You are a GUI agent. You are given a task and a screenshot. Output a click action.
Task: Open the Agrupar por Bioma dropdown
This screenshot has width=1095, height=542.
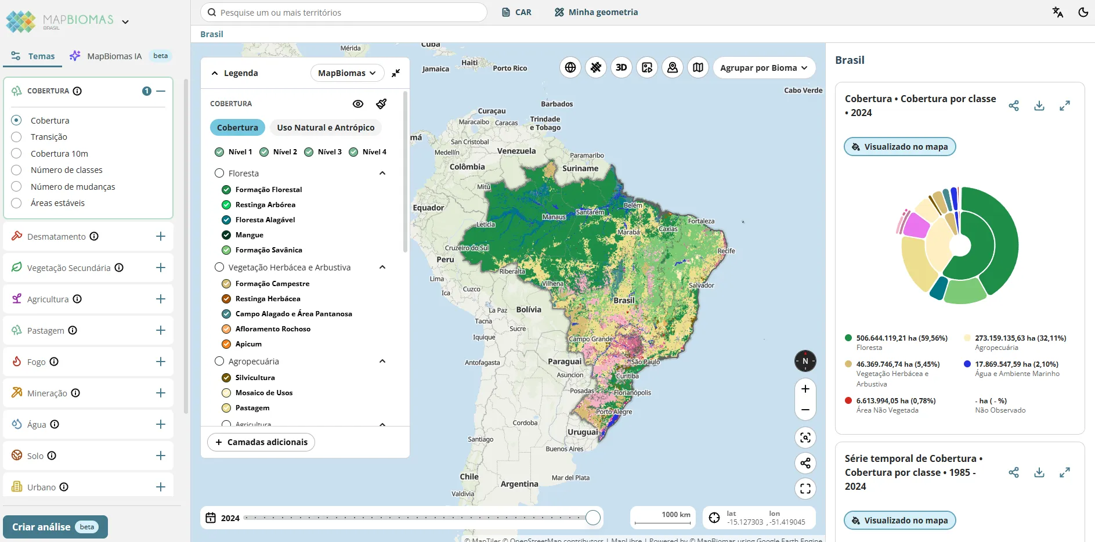pyautogui.click(x=764, y=68)
